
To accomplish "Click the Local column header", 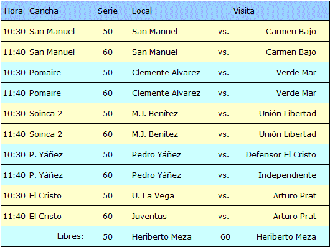I will point(142,11).
